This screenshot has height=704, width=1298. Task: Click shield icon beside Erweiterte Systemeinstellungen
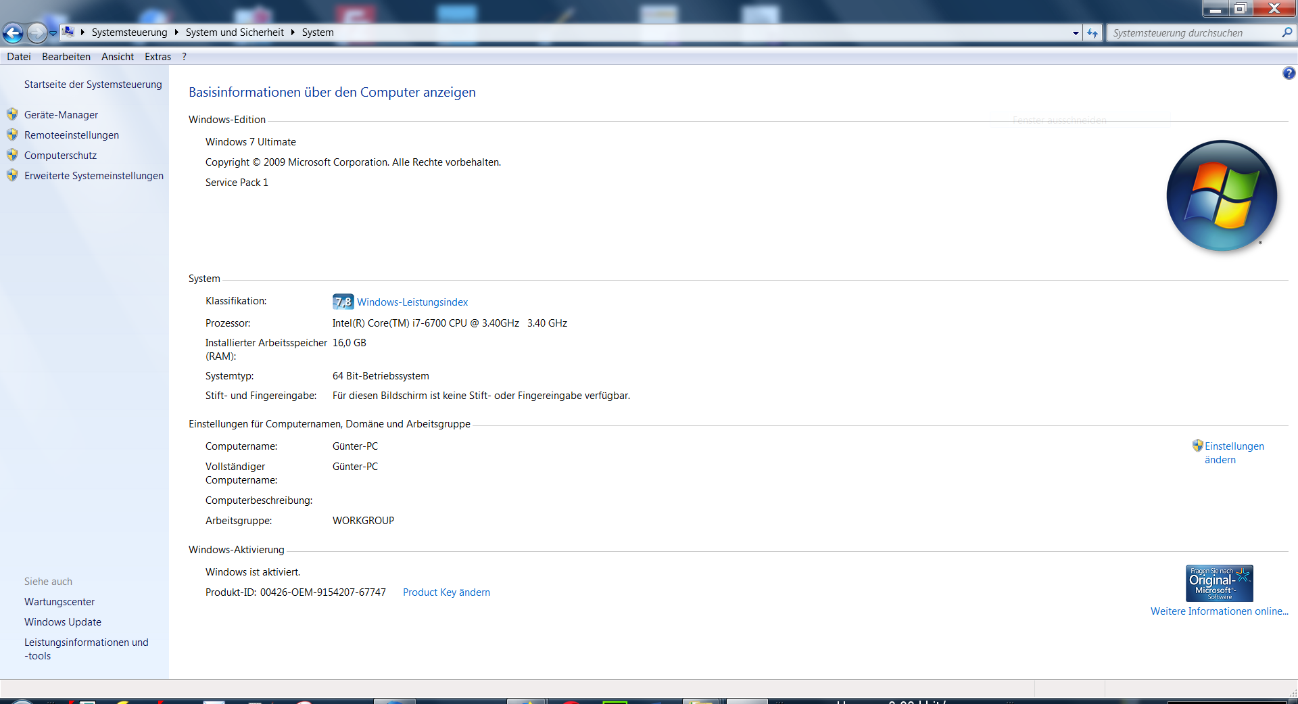(x=12, y=175)
